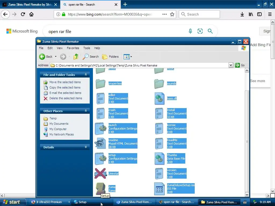Click the browser Search box

click(x=199, y=14)
